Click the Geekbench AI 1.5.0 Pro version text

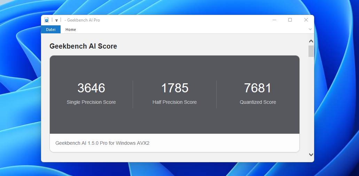click(x=102, y=143)
